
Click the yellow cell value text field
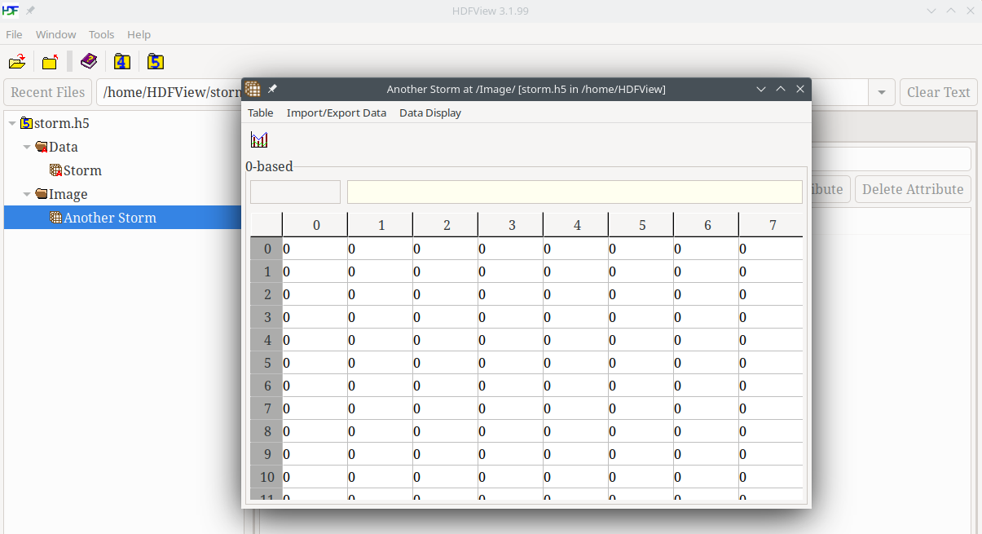(x=574, y=192)
